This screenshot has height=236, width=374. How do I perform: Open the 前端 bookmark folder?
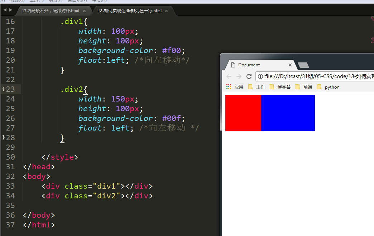coord(304,87)
